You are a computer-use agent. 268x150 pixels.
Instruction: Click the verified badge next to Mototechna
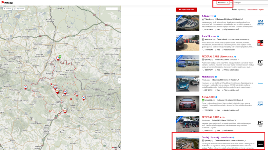click(216, 77)
